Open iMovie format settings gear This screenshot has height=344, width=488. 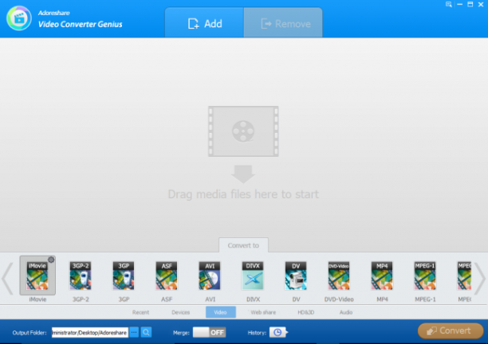[51, 260]
